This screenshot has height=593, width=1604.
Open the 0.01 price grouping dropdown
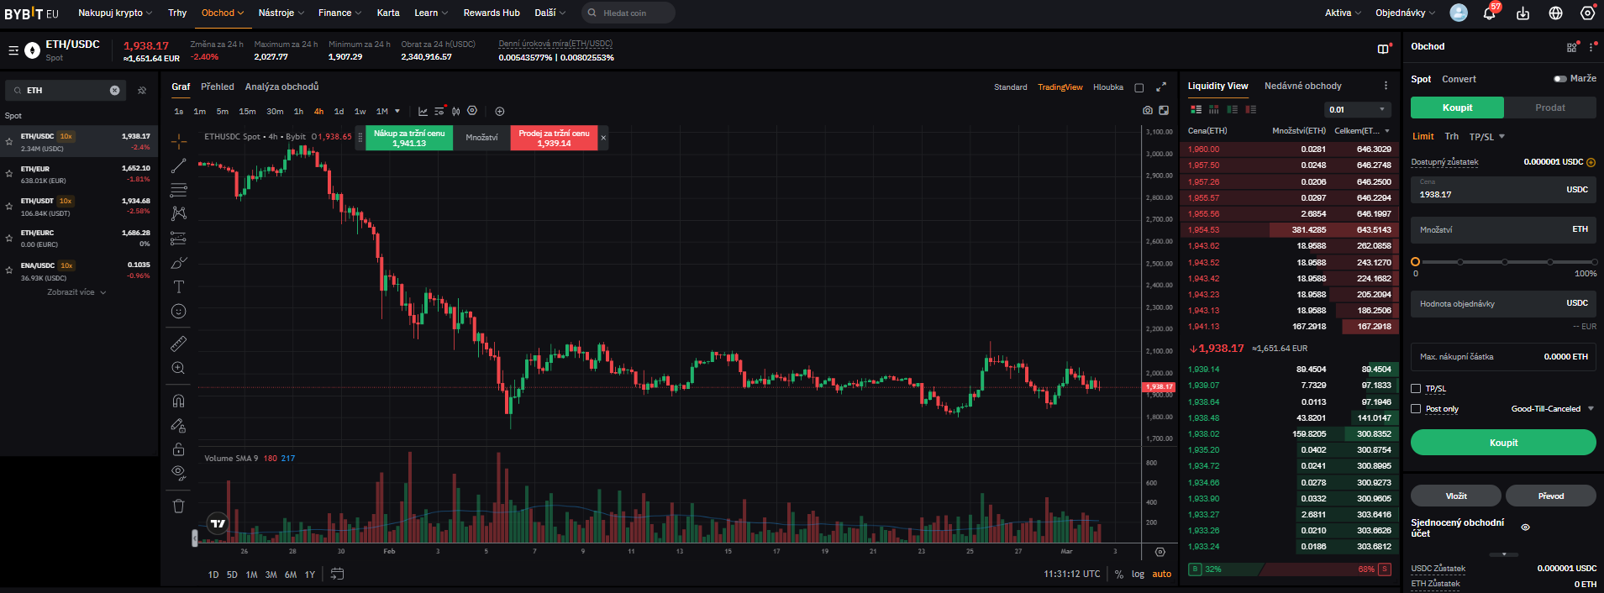click(1358, 110)
